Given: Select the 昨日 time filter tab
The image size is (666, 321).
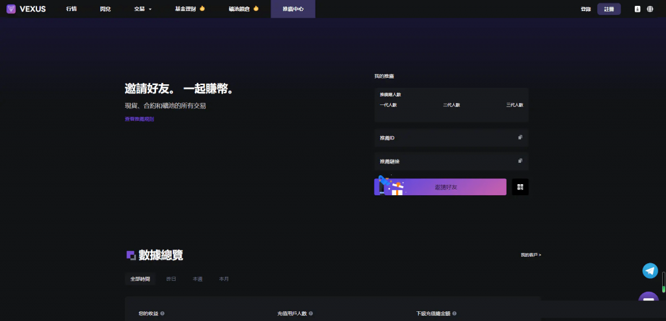Looking at the screenshot, I should click(171, 279).
